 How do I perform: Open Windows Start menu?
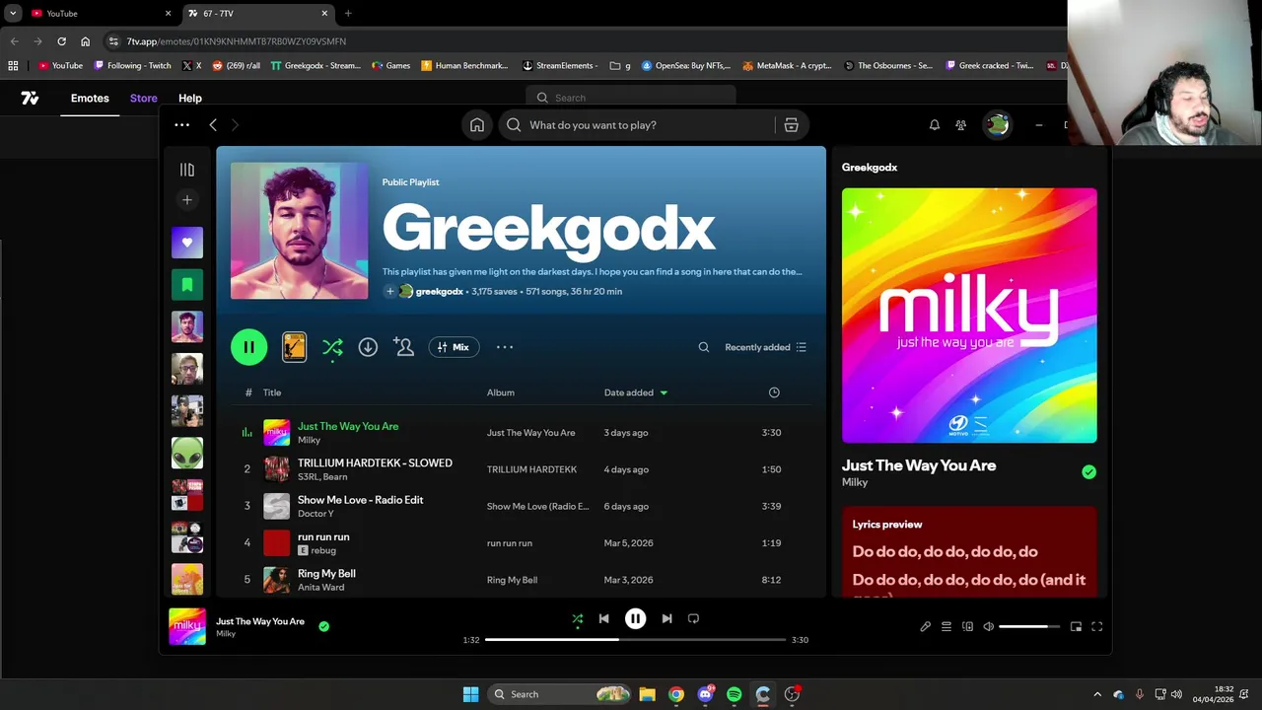coord(470,694)
